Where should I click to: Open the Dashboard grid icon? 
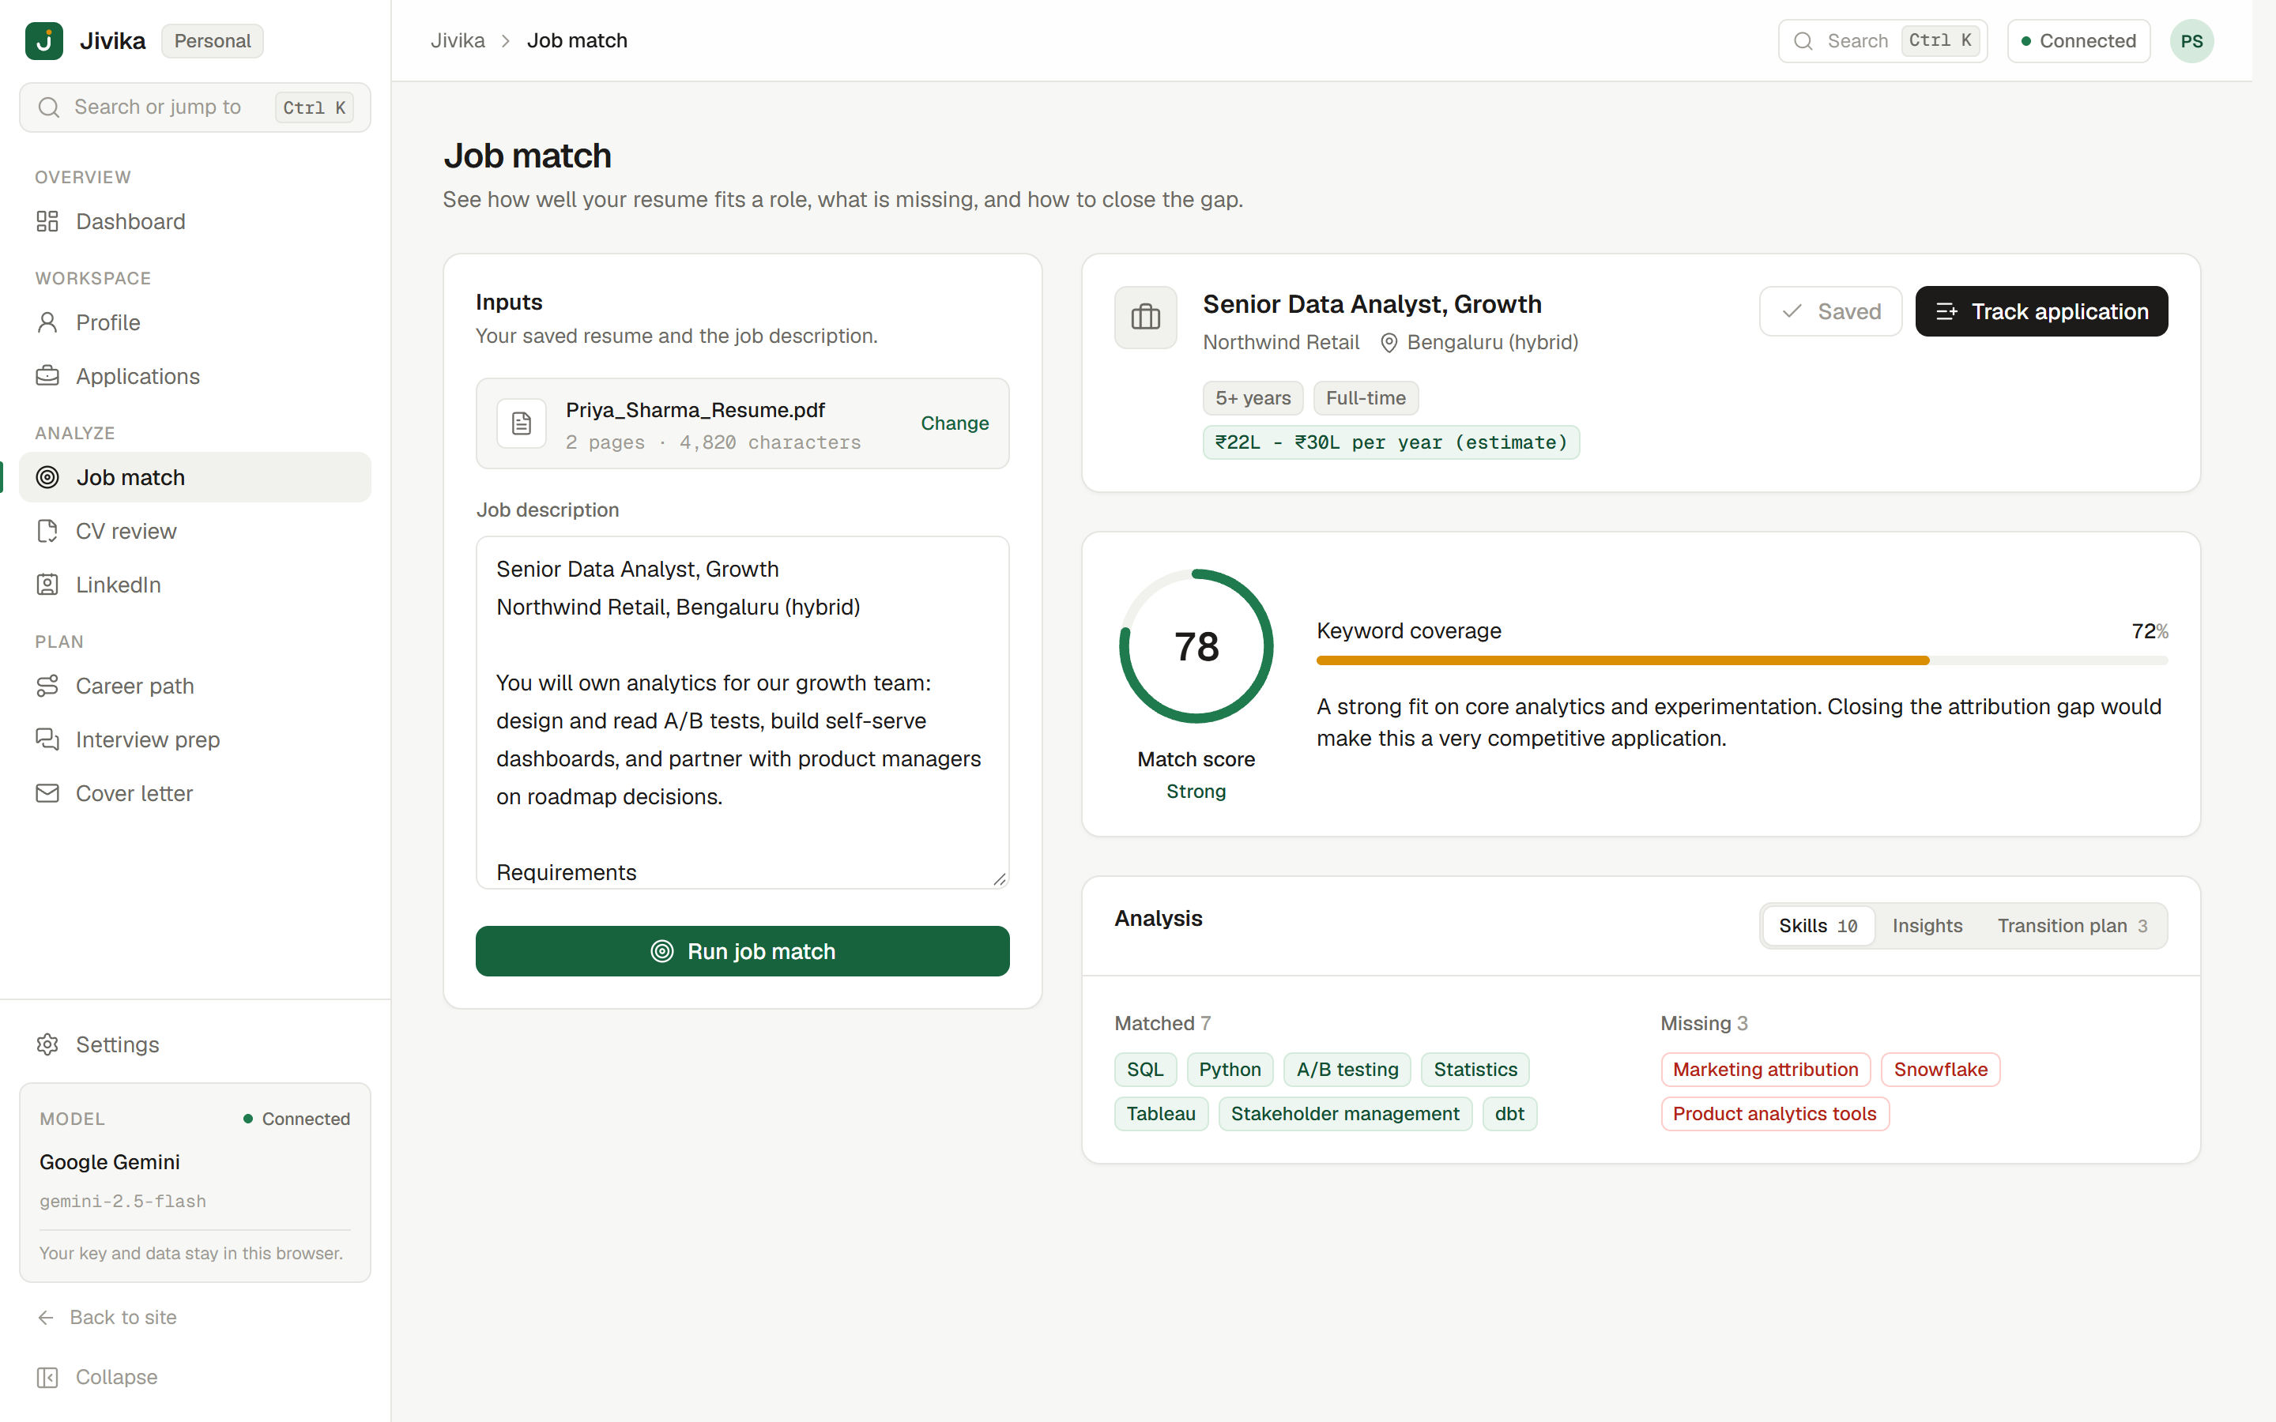pyautogui.click(x=47, y=221)
